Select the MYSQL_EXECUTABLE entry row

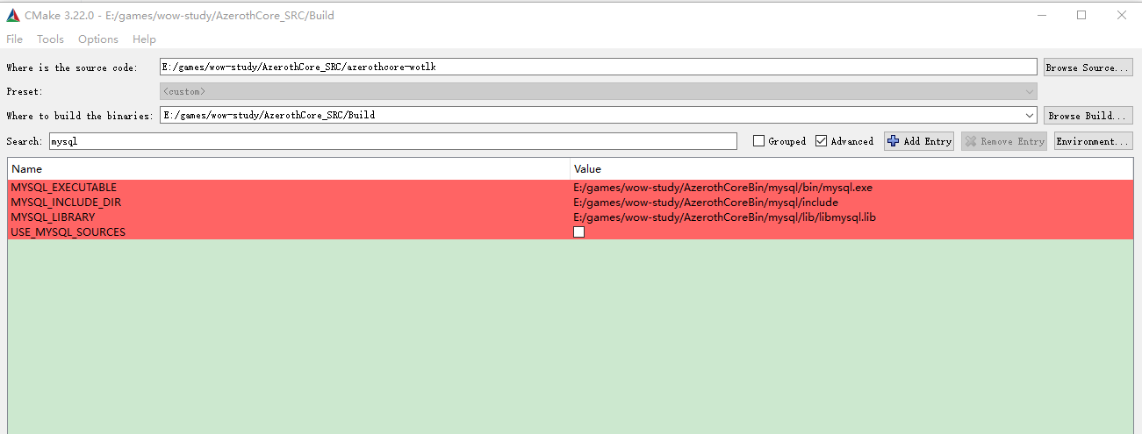click(64, 188)
